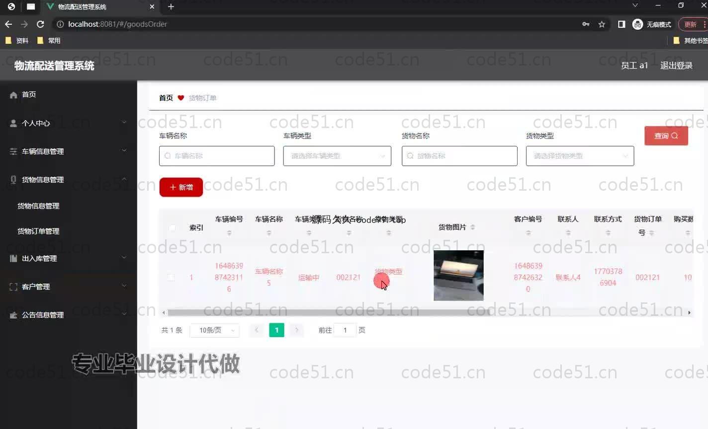Click the icon beside 出入库管理
Image resolution: width=708 pixels, height=429 pixels.
tap(13, 258)
